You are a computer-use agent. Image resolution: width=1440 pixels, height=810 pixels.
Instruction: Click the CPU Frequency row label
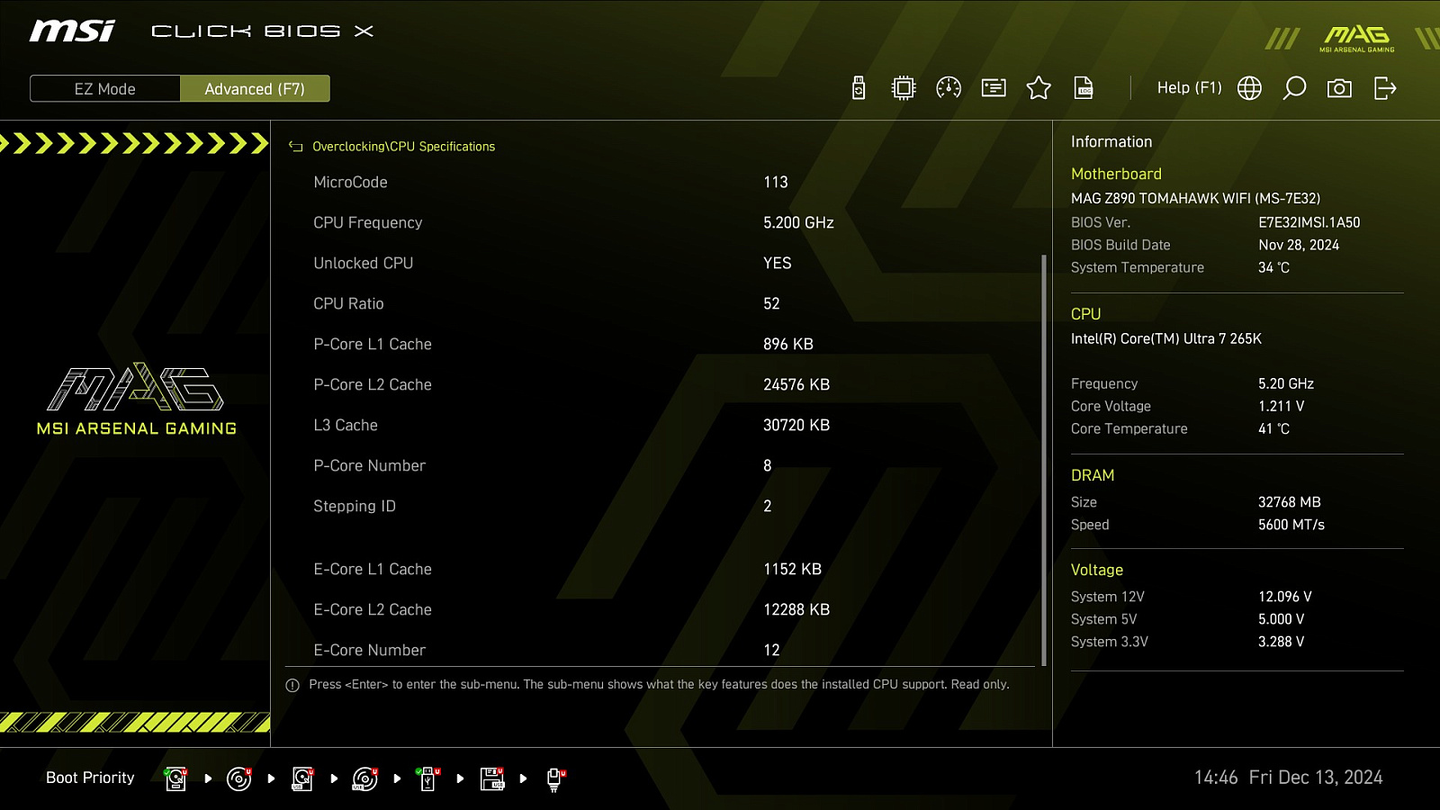click(x=367, y=222)
